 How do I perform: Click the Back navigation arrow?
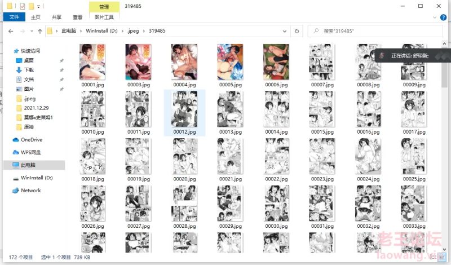(11, 31)
